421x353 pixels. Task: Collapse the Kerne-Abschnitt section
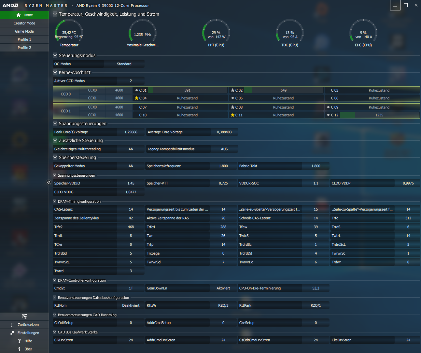(55, 72)
